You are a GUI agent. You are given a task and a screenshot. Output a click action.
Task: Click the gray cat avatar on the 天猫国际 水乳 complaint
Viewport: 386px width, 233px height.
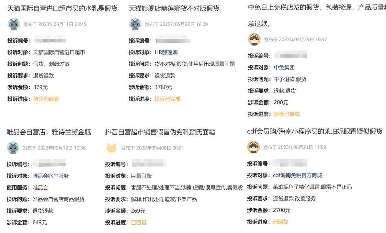14,24
